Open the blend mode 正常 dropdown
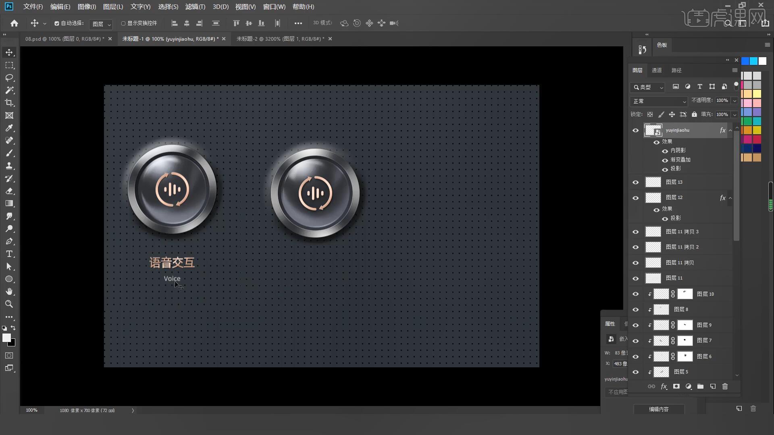The image size is (774, 435). (658, 101)
